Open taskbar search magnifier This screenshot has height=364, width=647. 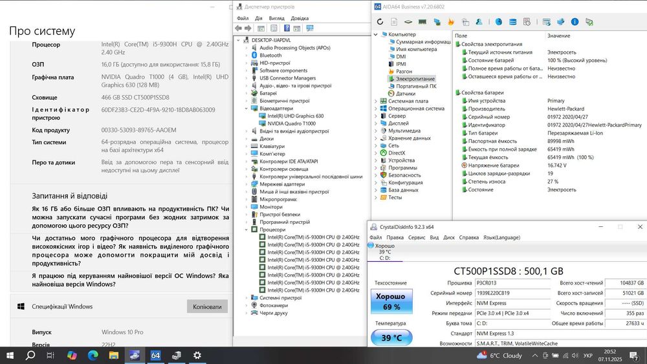30,356
